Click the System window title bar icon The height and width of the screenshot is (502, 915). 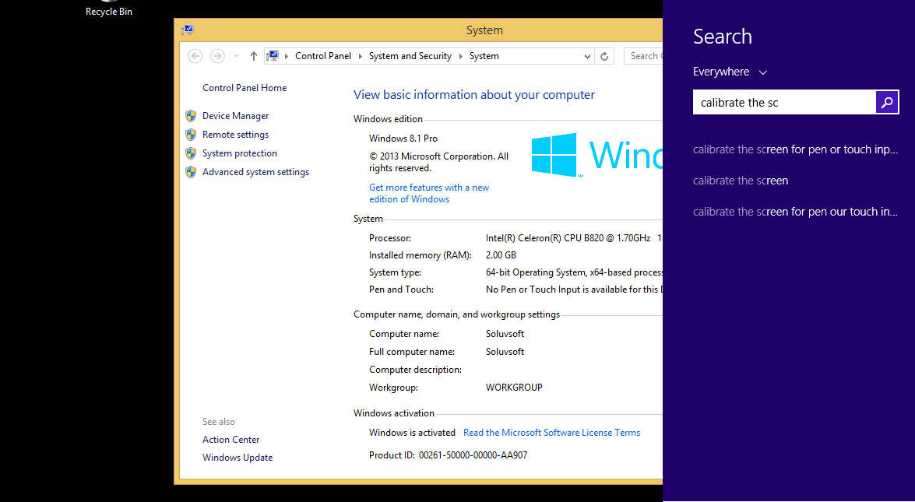[x=188, y=30]
